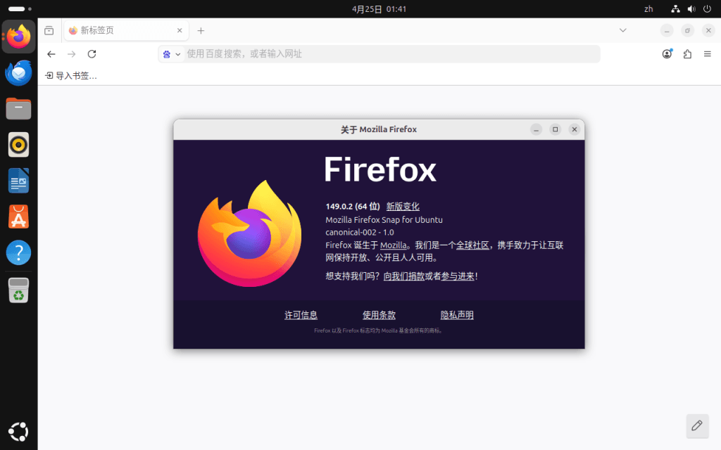Viewport: 721px width, 450px height.
Task: Expand the list all tabs chevron
Action: click(622, 30)
